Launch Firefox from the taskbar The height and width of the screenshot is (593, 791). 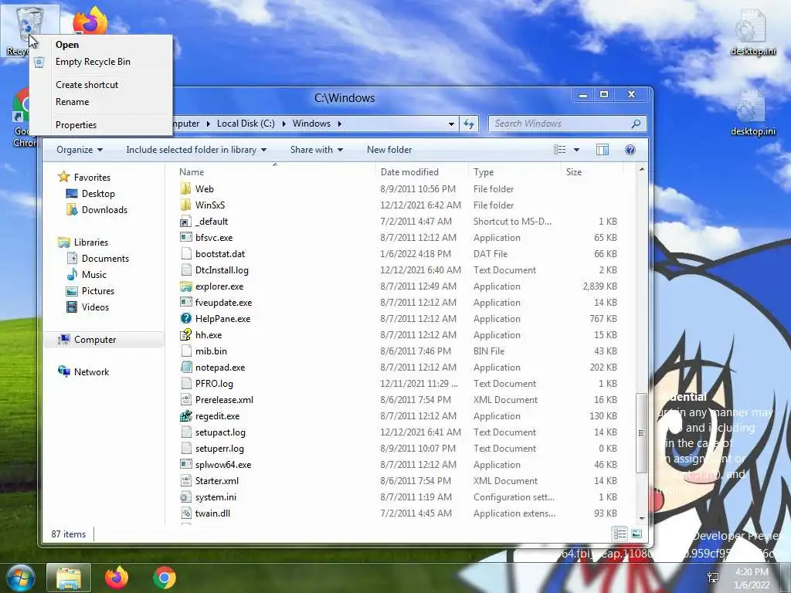[x=117, y=578]
